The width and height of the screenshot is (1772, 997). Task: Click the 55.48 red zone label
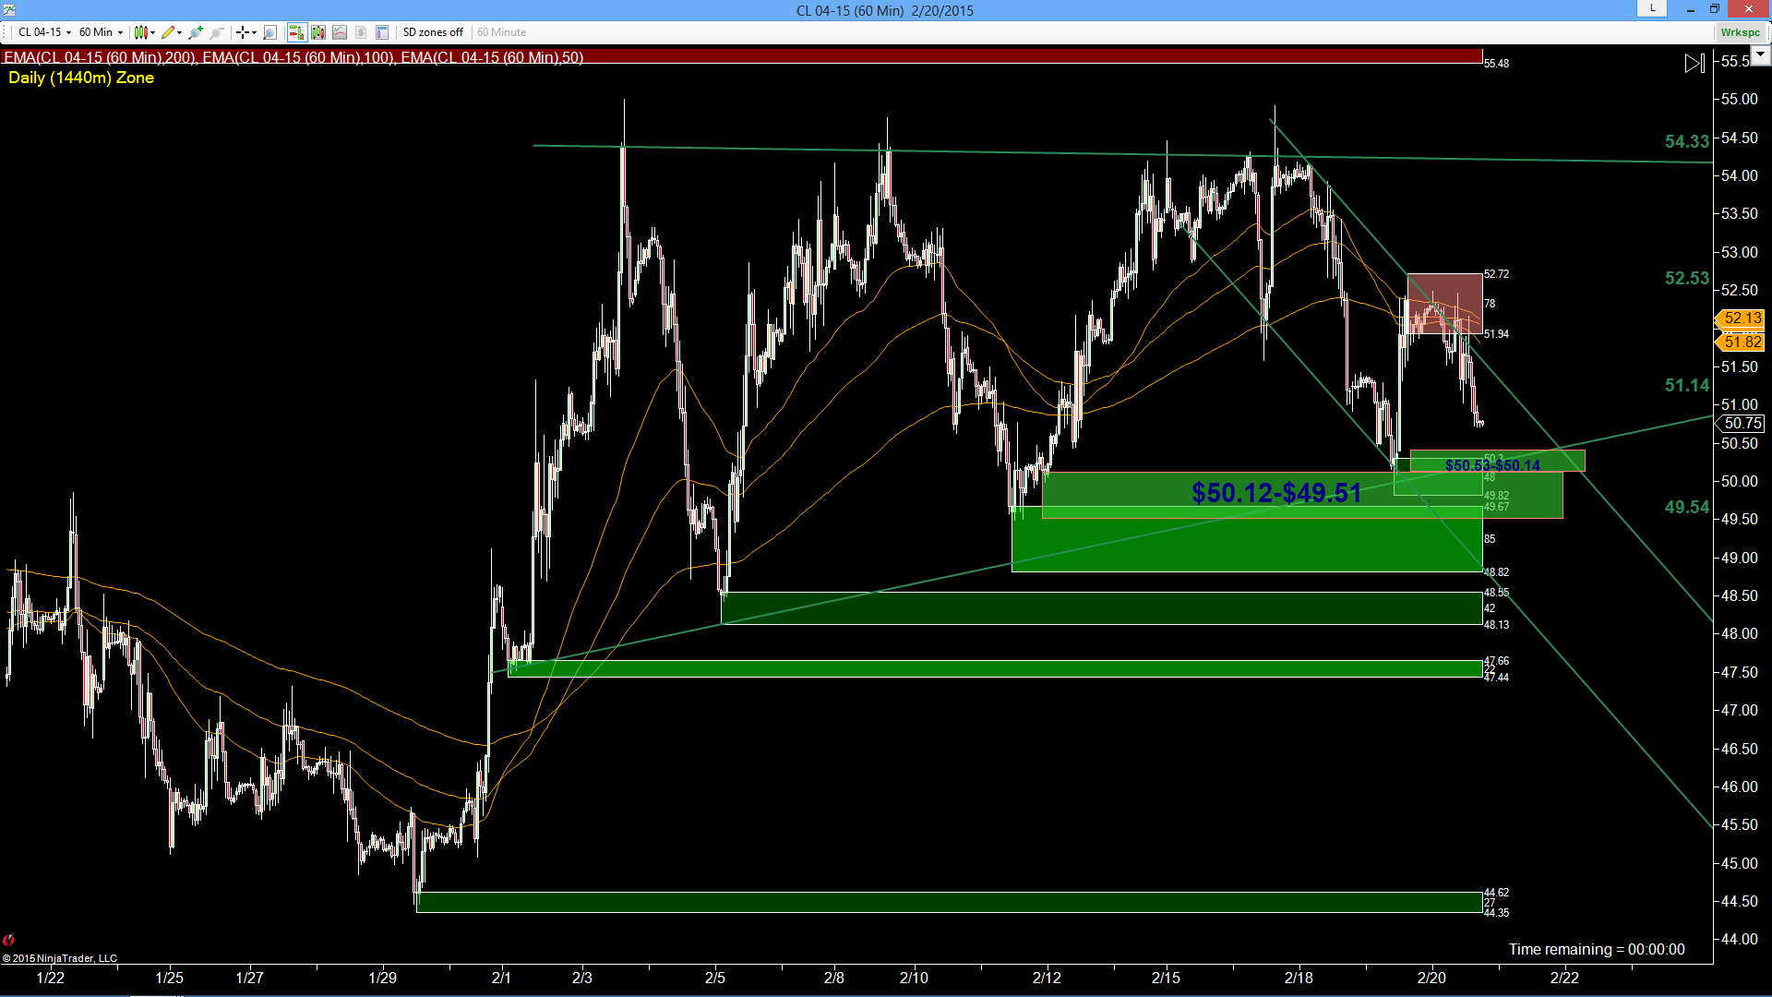coord(1496,64)
